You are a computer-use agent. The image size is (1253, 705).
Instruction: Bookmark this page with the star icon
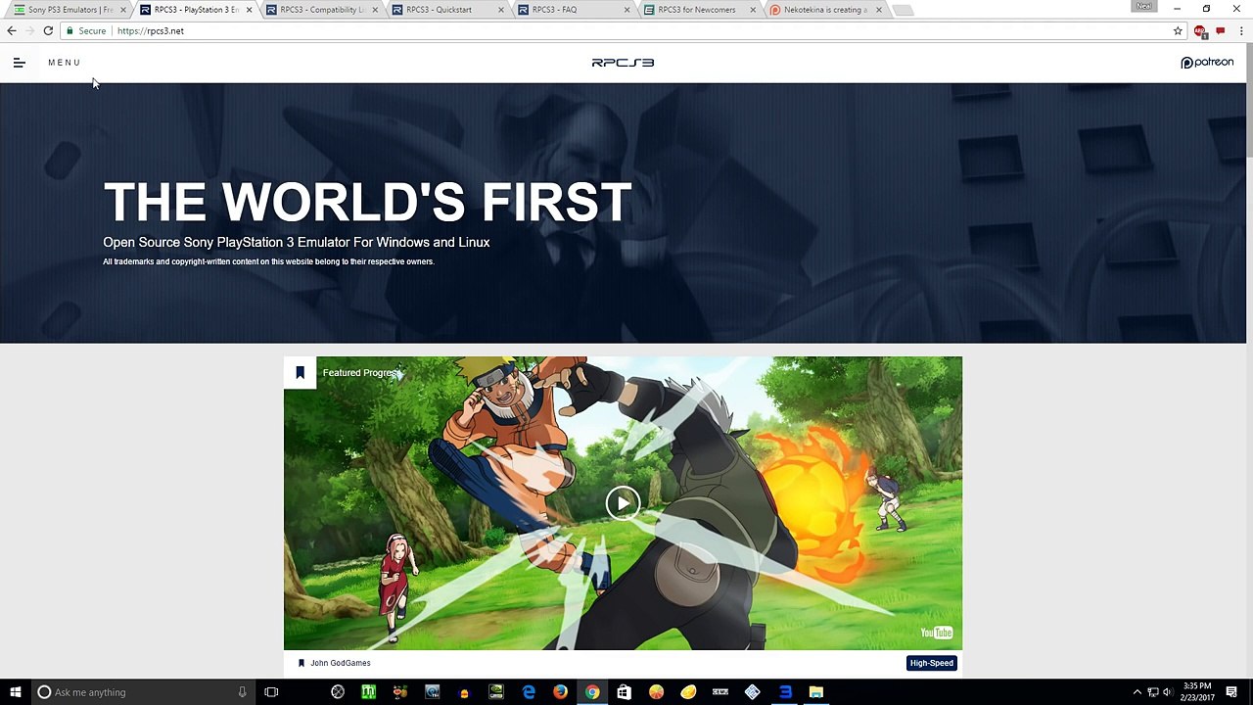click(1178, 31)
